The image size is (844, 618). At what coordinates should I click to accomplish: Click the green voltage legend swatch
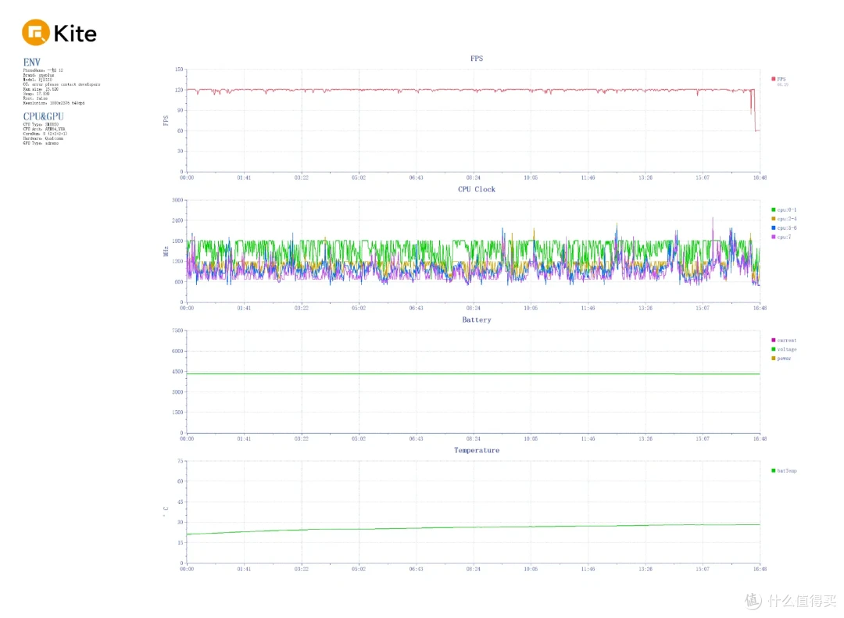coord(774,349)
